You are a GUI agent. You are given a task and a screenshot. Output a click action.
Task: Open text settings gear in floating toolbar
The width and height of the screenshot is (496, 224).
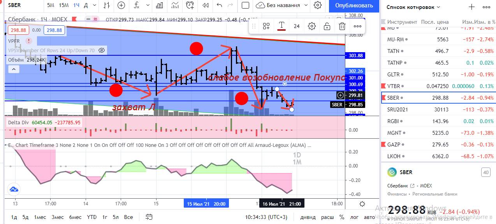311,26
